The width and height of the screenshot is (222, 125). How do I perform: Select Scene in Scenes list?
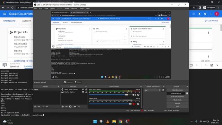(x=46, y=90)
